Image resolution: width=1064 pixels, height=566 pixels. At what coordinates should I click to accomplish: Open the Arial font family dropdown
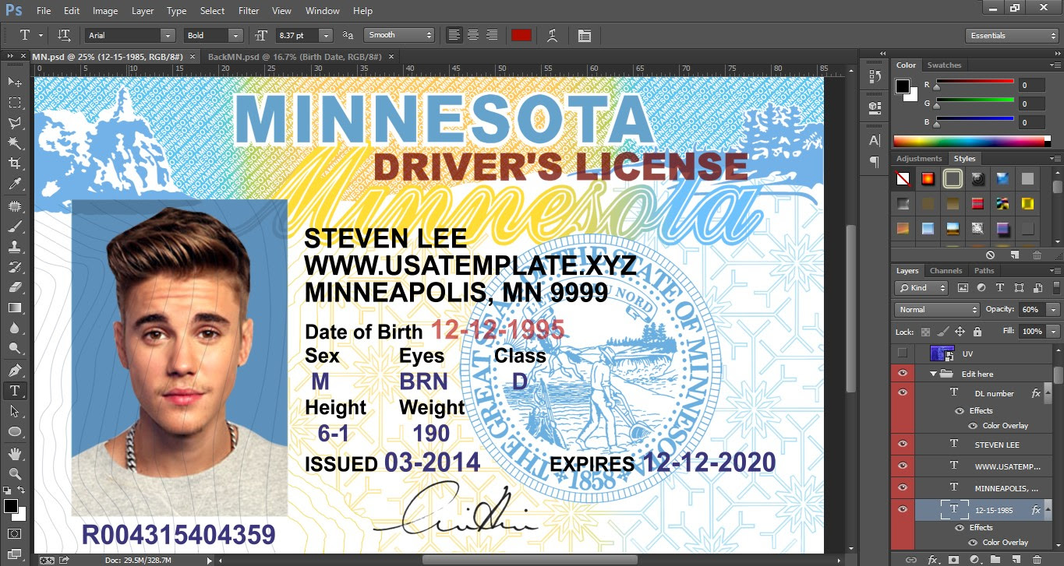click(x=168, y=35)
